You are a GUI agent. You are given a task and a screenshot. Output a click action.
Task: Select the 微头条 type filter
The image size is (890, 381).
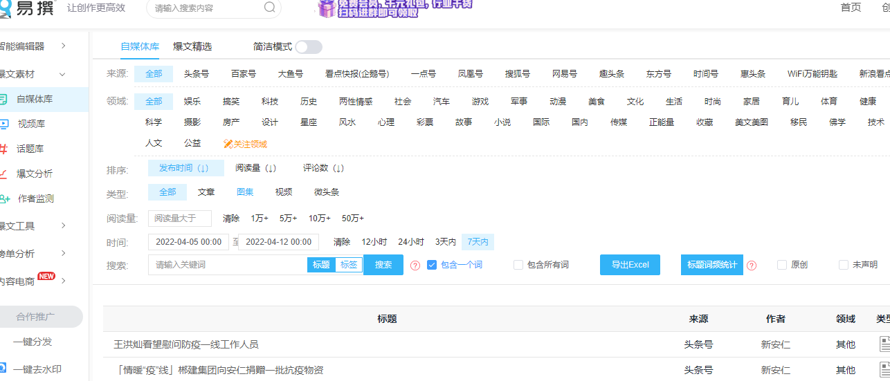click(x=327, y=192)
